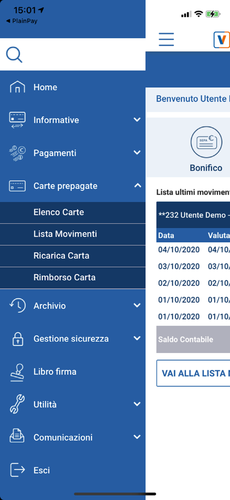Tap the Saldo Contabile row
The width and height of the screenshot is (230, 500).
point(193,339)
